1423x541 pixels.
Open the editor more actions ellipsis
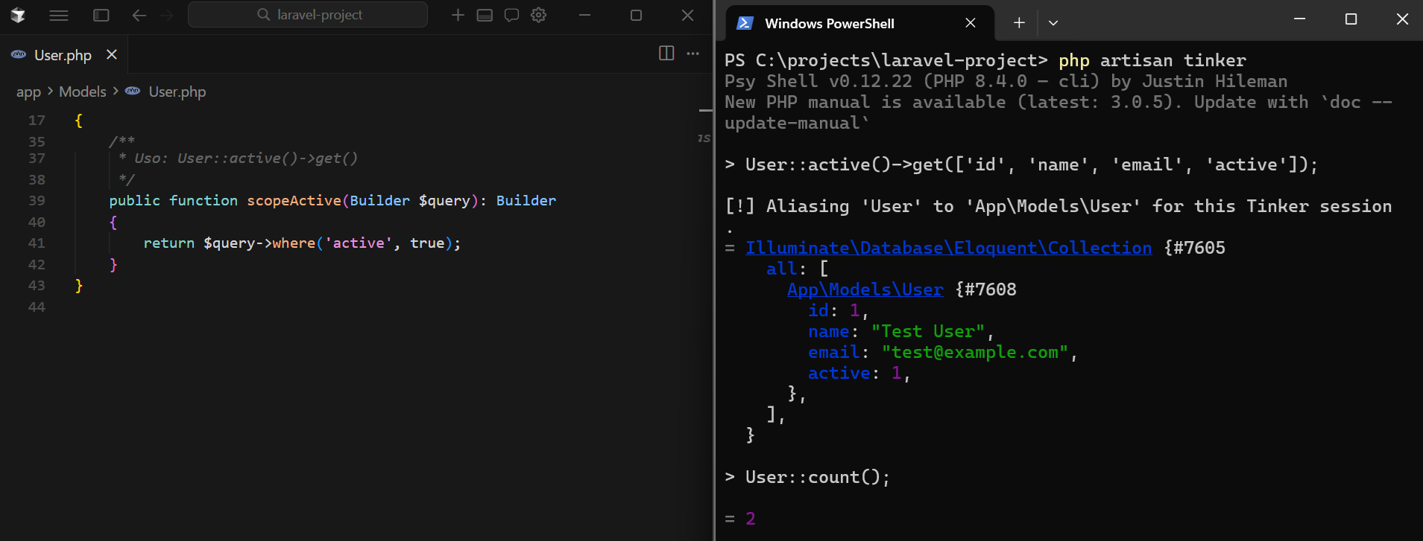[x=693, y=53]
